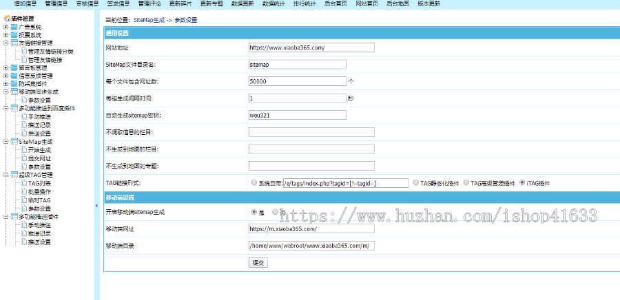Collapse the sidebar with the arrow handle

[x=97, y=206]
